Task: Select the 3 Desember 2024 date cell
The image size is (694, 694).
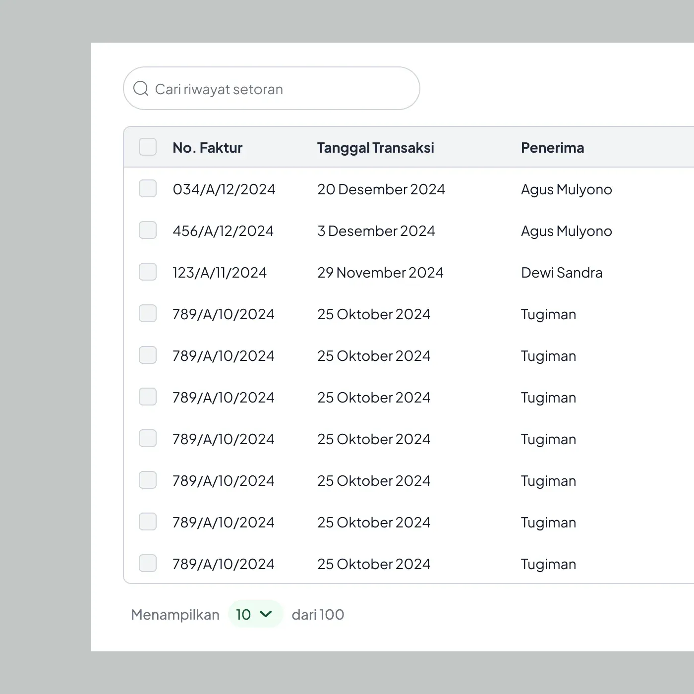Action: [376, 231]
